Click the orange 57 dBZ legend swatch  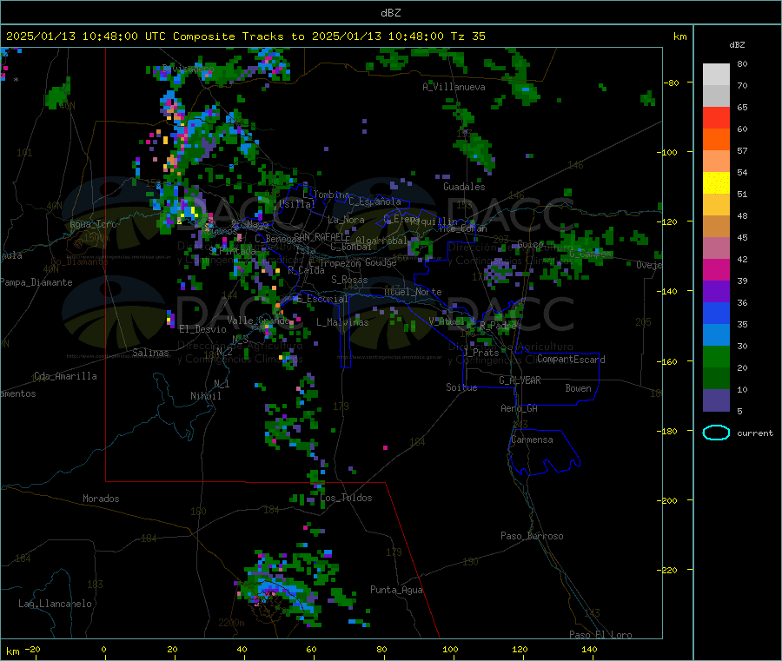[x=716, y=140]
